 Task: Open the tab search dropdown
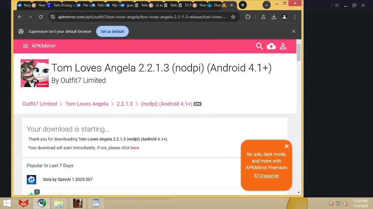(x=266, y=5)
